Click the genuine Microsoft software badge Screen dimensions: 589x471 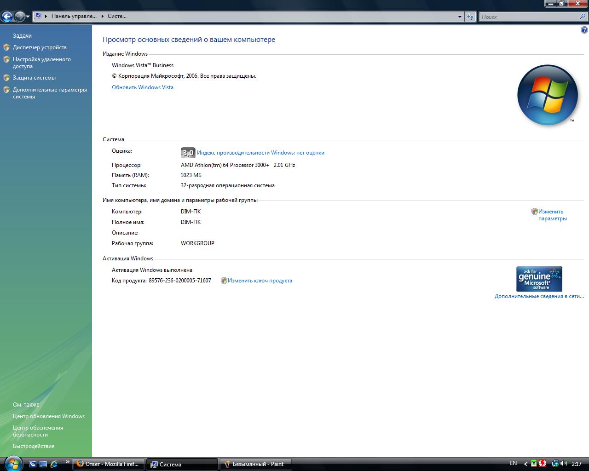point(539,279)
